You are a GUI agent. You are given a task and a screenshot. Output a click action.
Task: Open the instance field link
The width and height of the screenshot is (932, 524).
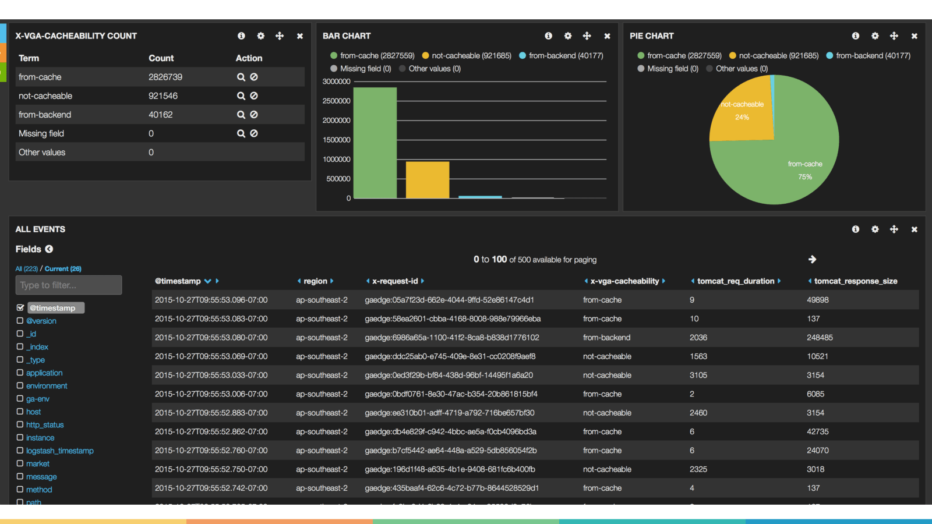tap(40, 438)
